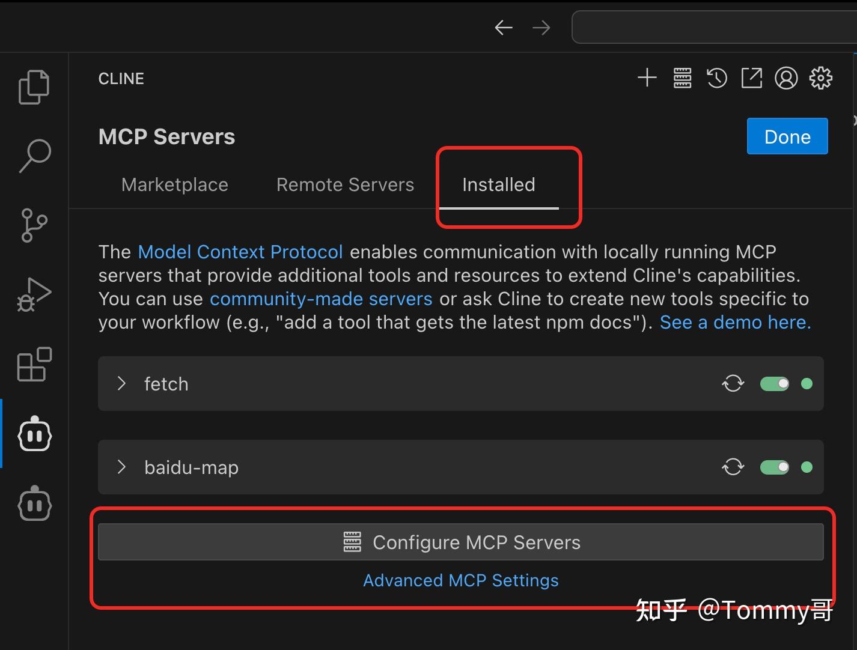Disable the fetch MCP server toggle
This screenshot has height=650, width=857.
point(774,383)
